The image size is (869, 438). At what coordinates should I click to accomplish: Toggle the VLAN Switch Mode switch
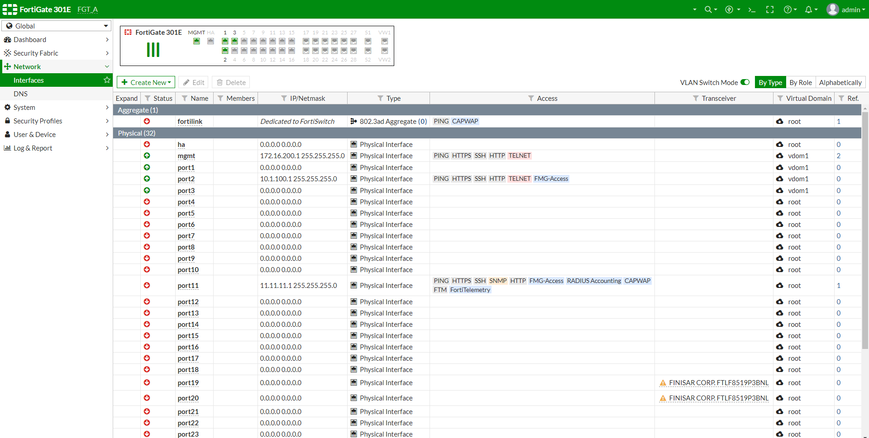click(x=745, y=82)
